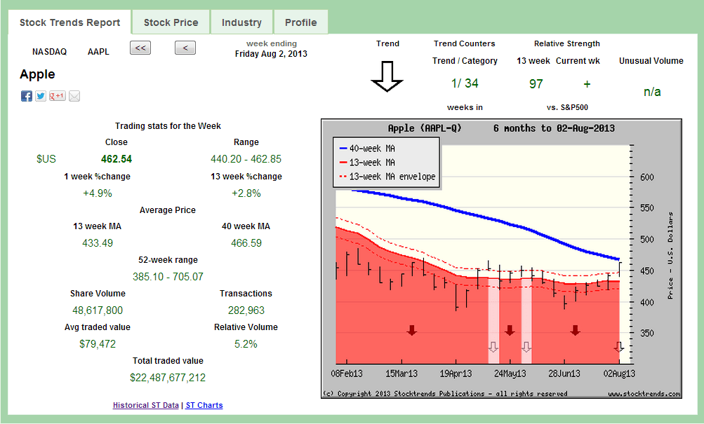Open the Industry tab

click(x=241, y=22)
